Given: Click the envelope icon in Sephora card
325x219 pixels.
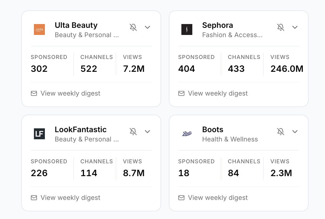Looking at the screenshot, I should [x=181, y=93].
